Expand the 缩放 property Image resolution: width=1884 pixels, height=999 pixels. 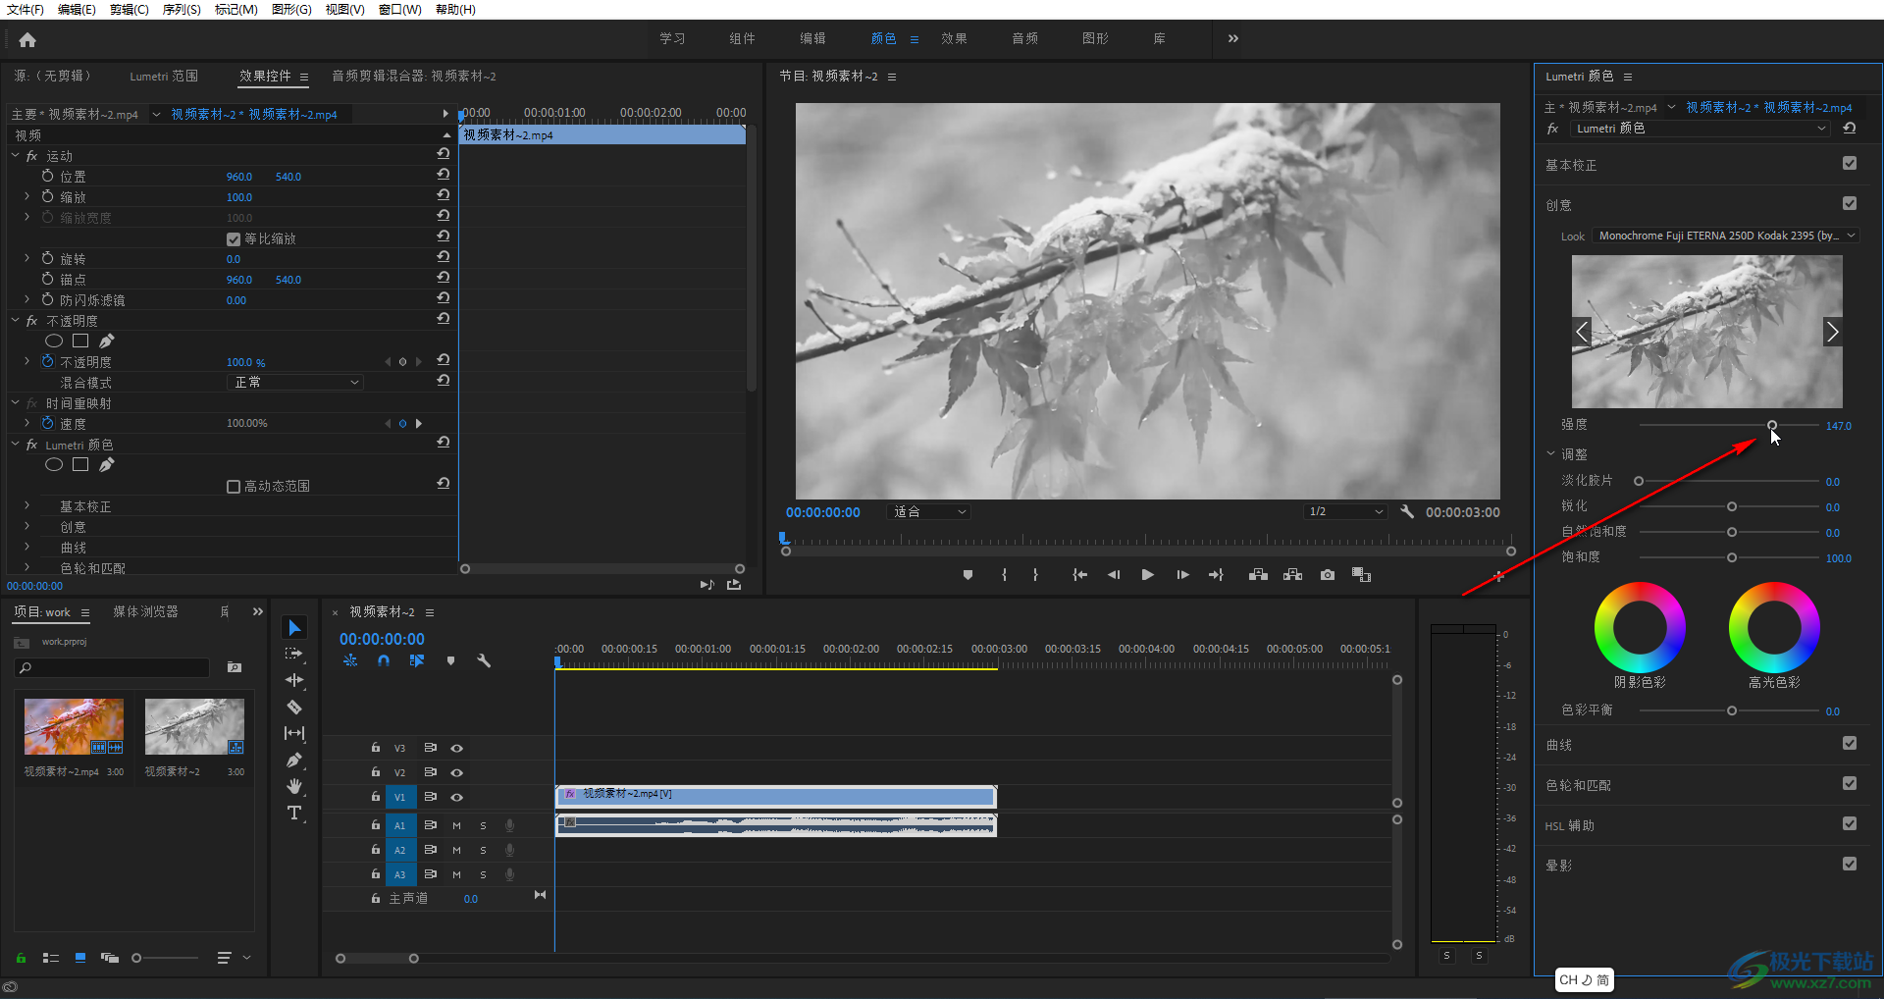(26, 197)
